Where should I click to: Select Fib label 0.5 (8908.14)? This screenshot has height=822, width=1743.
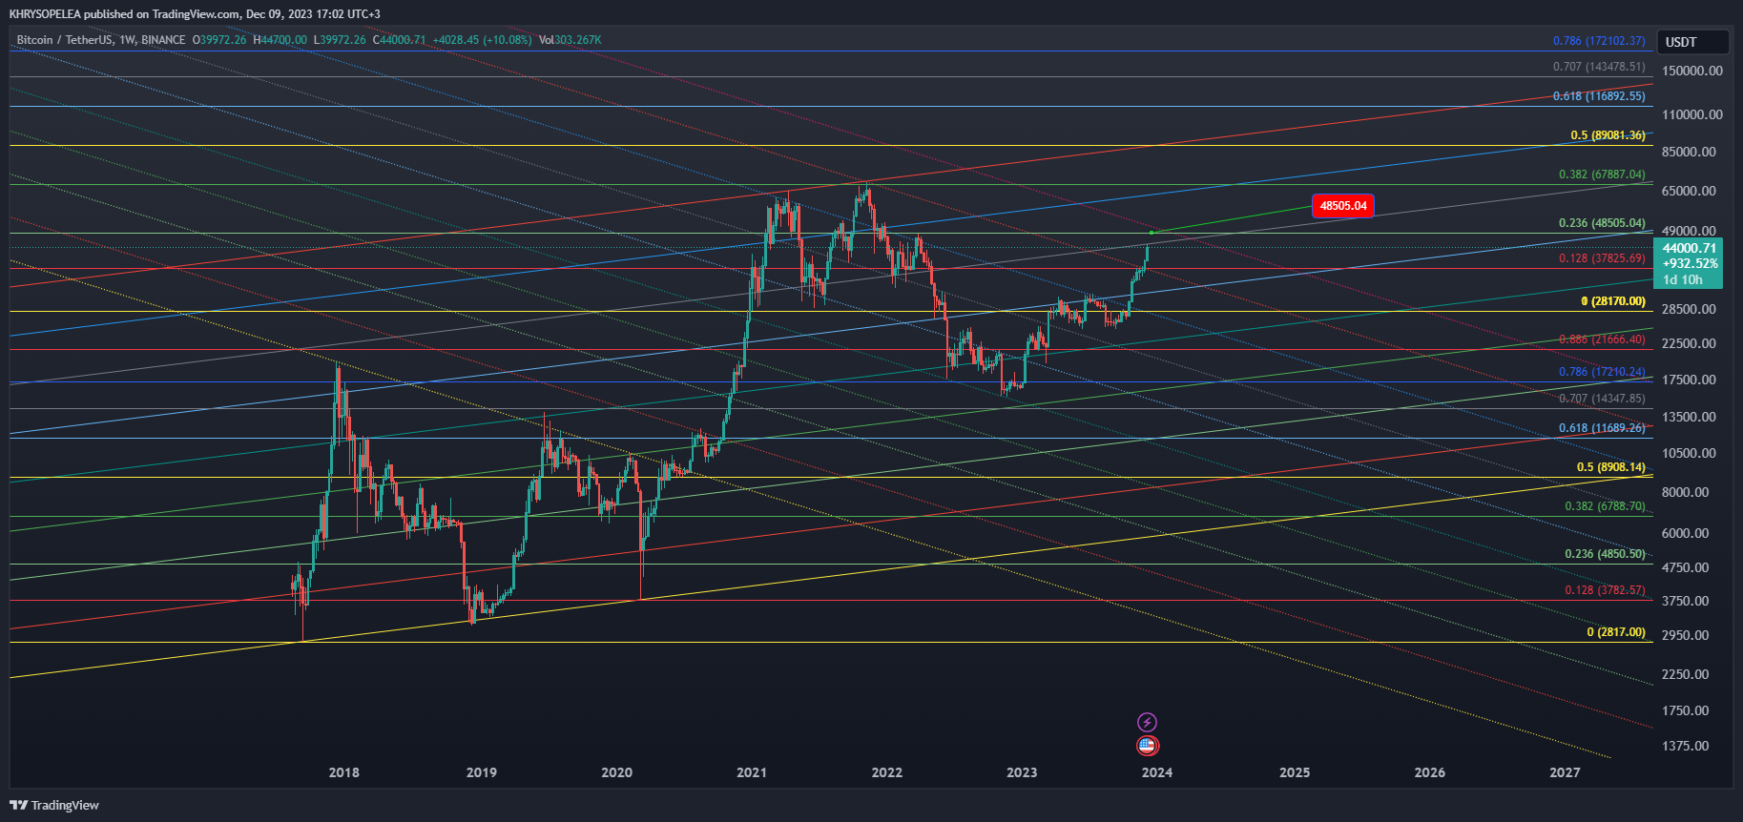coord(1610,467)
